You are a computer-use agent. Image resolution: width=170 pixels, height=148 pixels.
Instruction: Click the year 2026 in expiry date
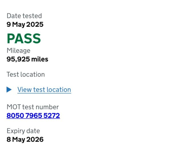[35, 139]
